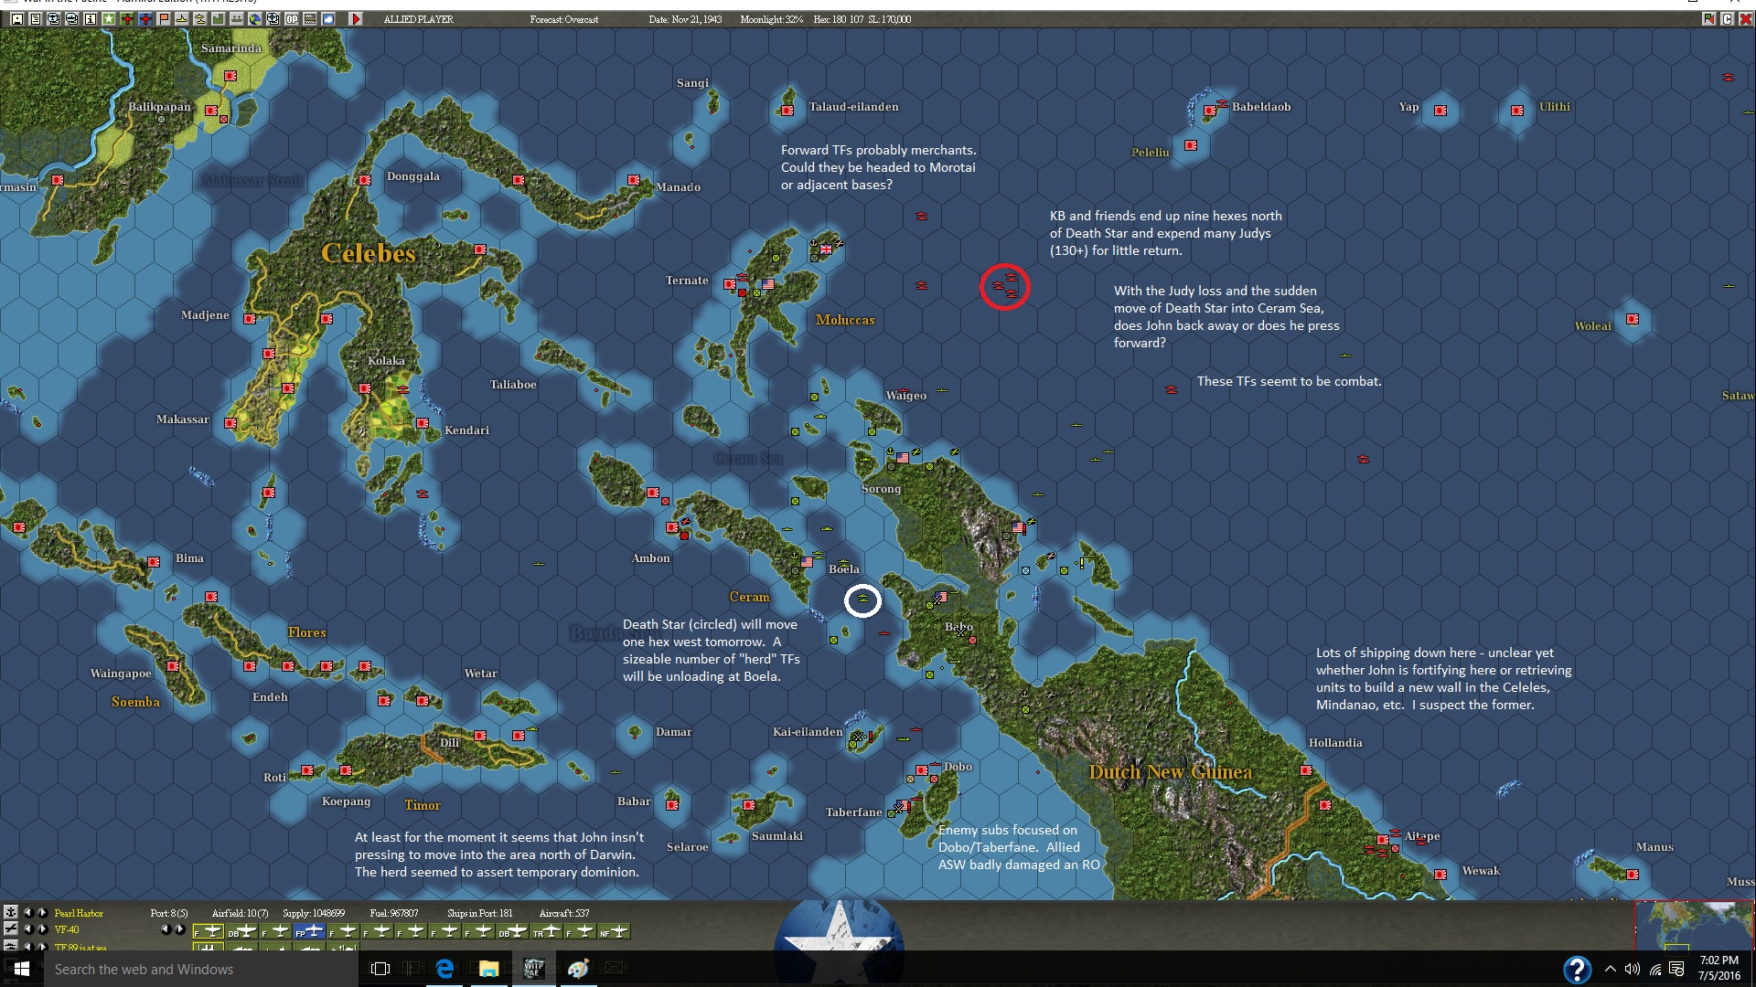Select the Japanese base flag at Manus
This screenshot has width=1756, height=987.
coord(1633,875)
